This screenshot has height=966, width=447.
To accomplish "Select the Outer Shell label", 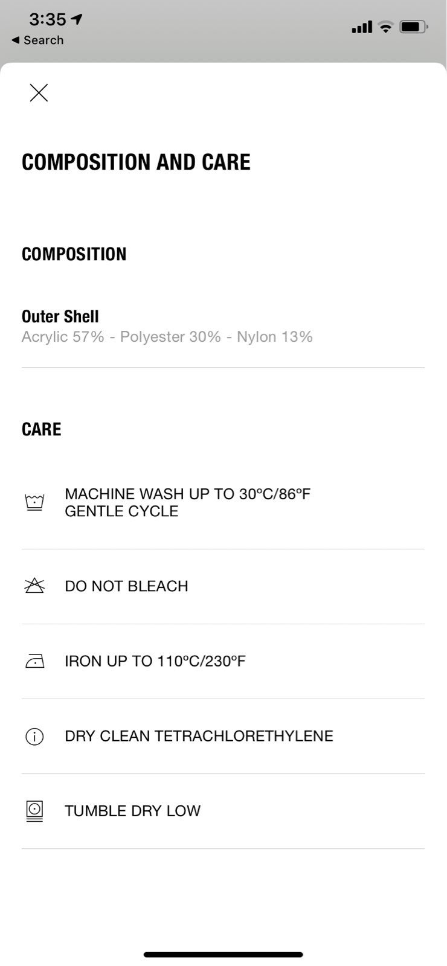I will click(x=60, y=316).
